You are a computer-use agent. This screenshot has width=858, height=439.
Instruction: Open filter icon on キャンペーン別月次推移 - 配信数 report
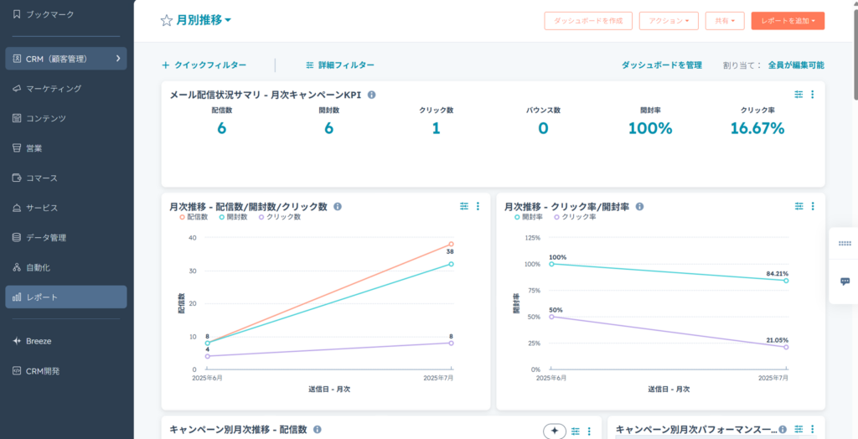[575, 431]
